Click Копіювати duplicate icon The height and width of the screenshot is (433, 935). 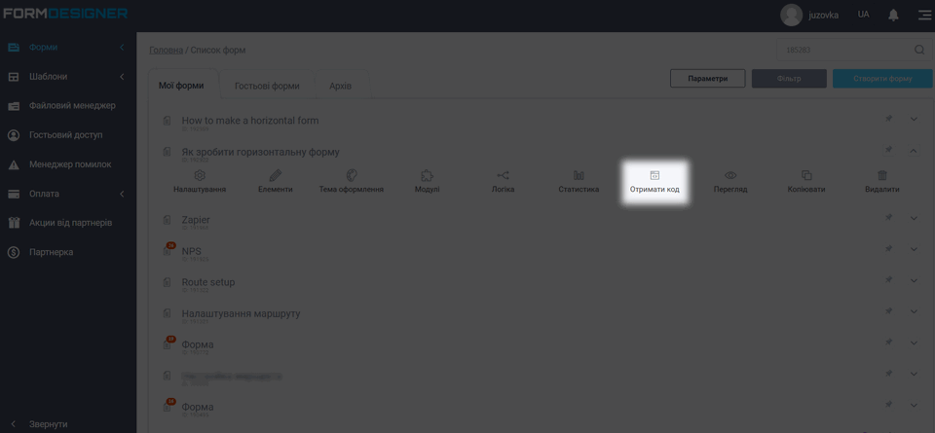(x=806, y=176)
